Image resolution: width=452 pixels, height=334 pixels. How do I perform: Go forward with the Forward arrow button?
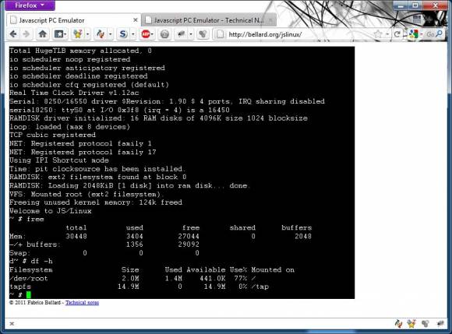click(26, 34)
